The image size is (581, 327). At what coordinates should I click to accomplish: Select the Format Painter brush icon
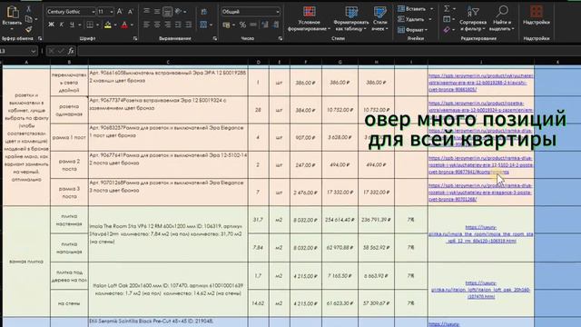(x=28, y=30)
